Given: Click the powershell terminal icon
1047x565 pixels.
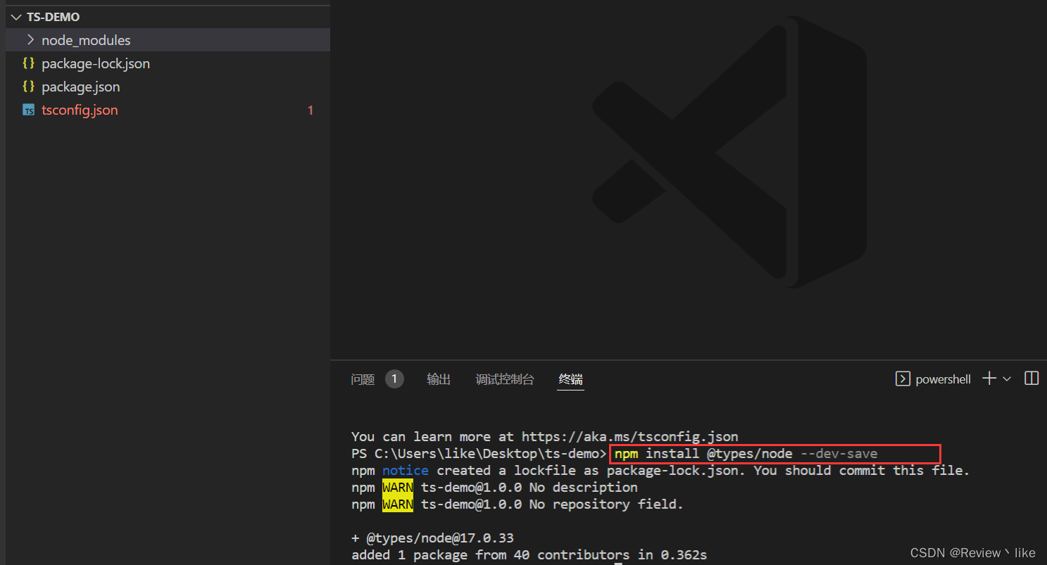Looking at the screenshot, I should pos(903,379).
